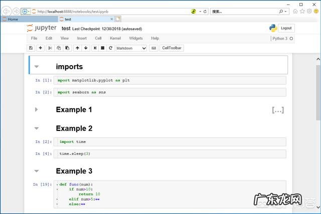This screenshot has width=321, height=214.
Task: Cut the selected cell with scissors icon
Action: point(50,48)
